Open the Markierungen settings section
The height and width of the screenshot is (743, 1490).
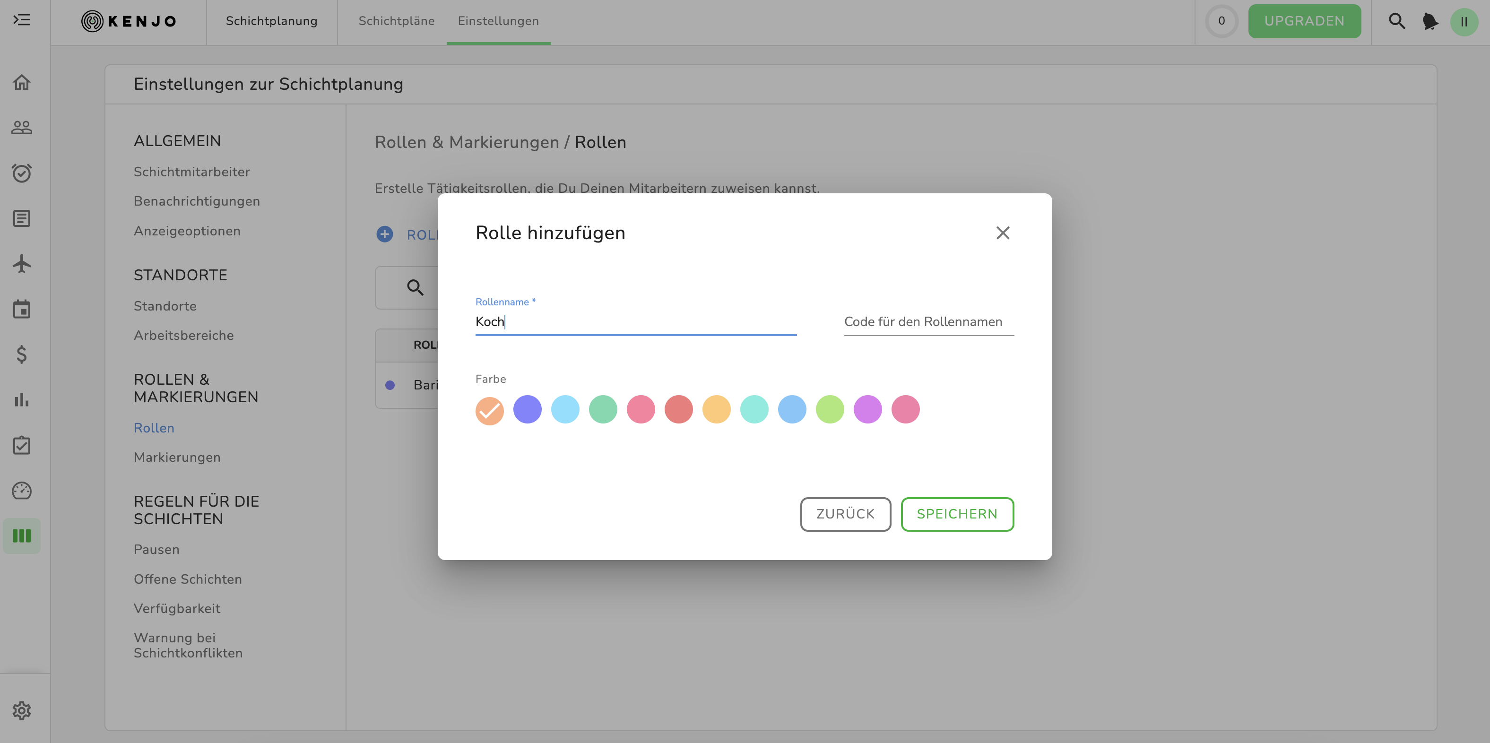[177, 458]
